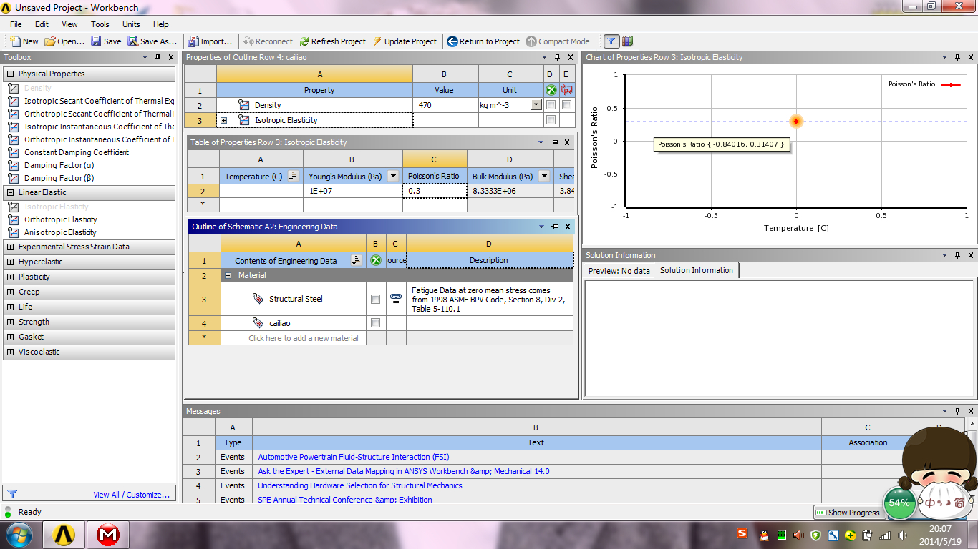Image resolution: width=978 pixels, height=549 pixels.
Task: Click the Refresh Project toolbar icon
Action: pyautogui.click(x=304, y=41)
